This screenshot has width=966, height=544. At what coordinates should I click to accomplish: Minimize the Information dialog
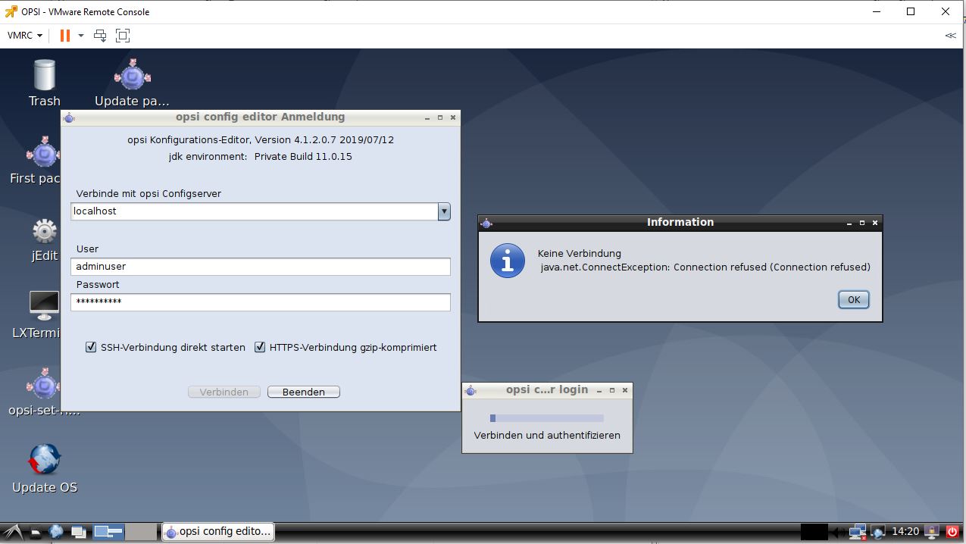click(849, 223)
